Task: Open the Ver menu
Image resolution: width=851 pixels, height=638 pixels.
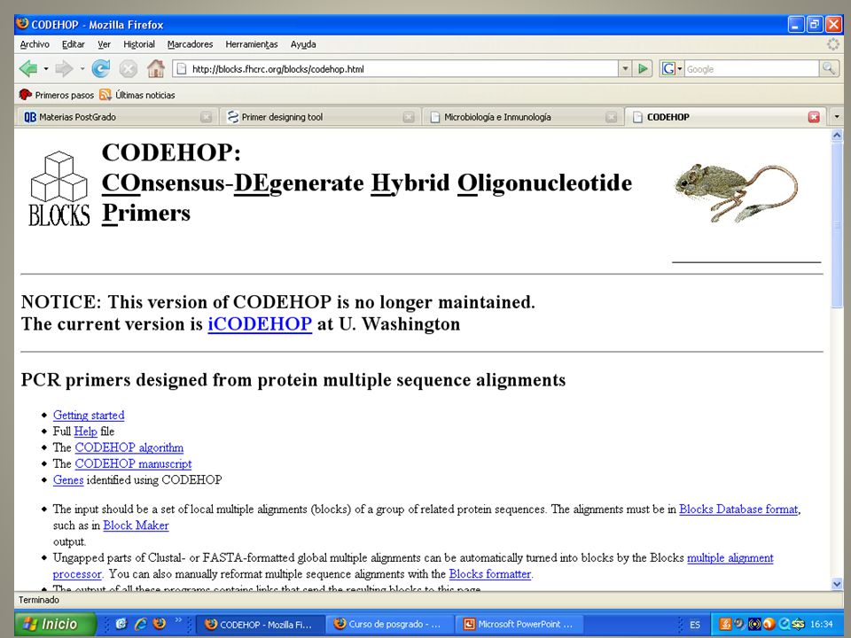Action: pyautogui.click(x=104, y=44)
